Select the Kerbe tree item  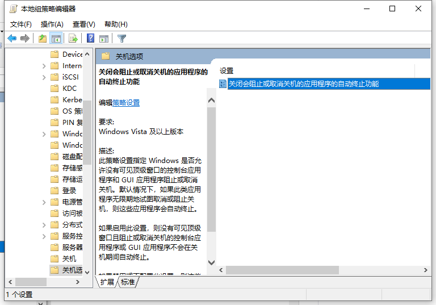point(66,99)
